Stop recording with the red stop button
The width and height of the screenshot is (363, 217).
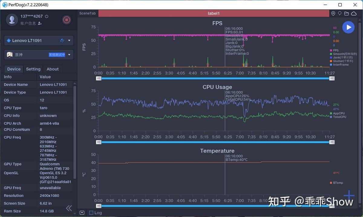(x=67, y=20)
